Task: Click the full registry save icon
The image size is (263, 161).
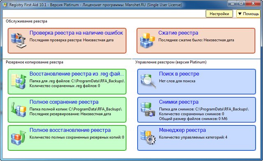Action: 18,109
